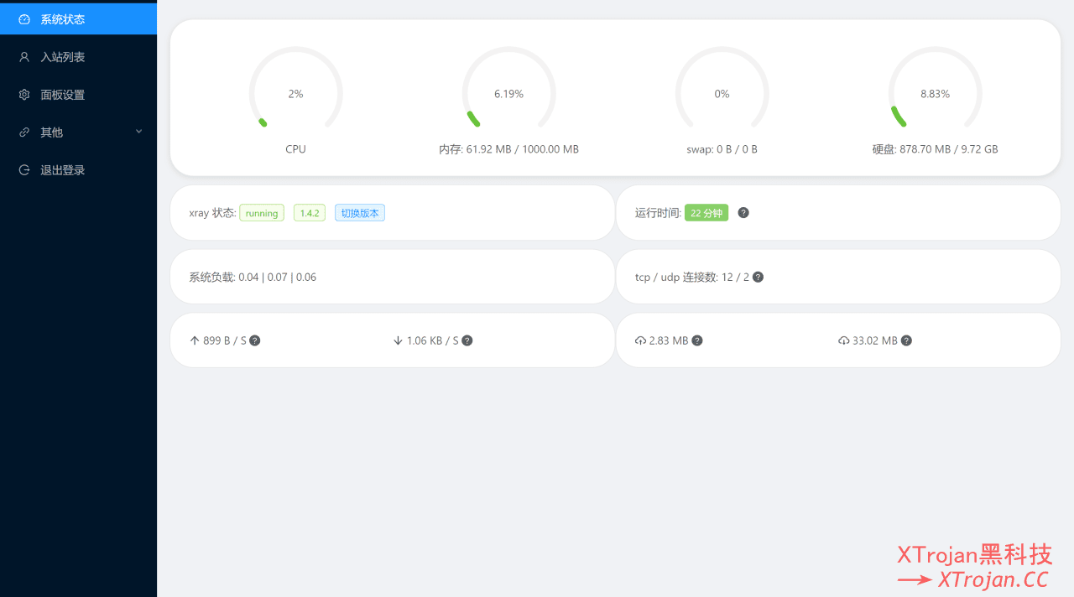
Task: Open the gear icon beside 面板设置
Action: click(23, 94)
